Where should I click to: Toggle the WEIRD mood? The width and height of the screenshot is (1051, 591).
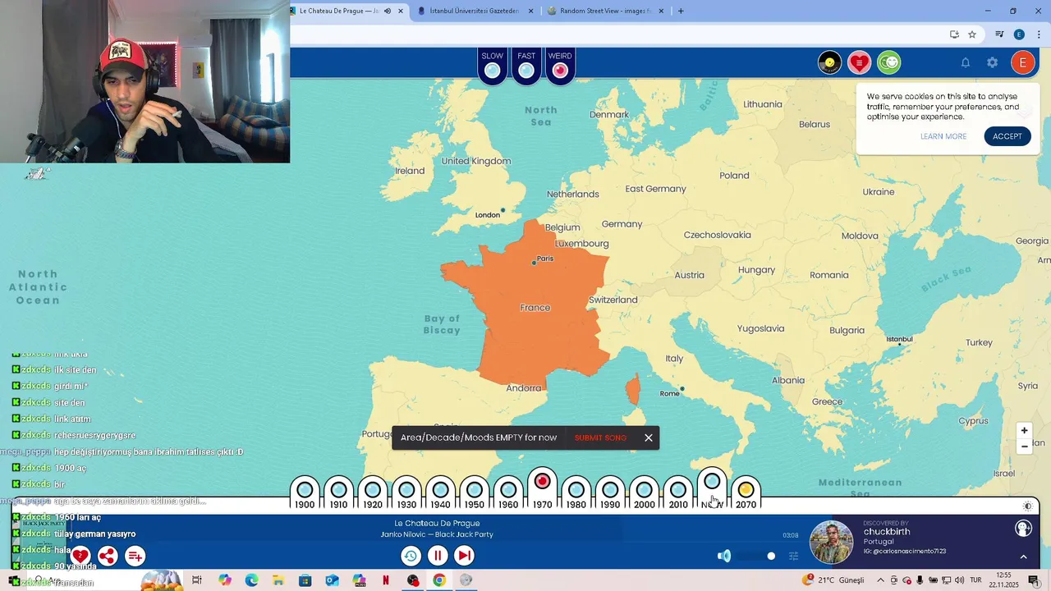point(560,66)
